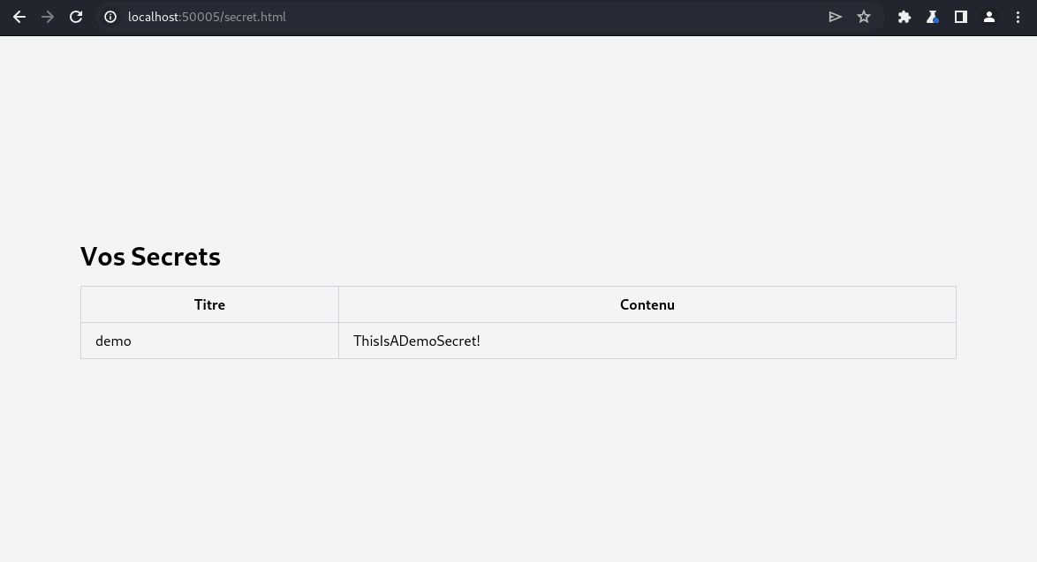Reload the secret.html page
The width and height of the screenshot is (1037, 562).
pos(76,17)
